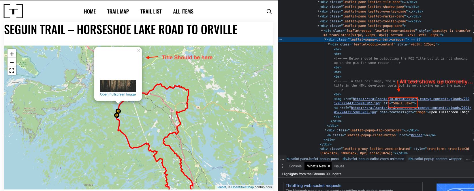The height and width of the screenshot is (191, 474).
Task: Open the DevTools drawer kebab menu
Action: click(x=283, y=166)
